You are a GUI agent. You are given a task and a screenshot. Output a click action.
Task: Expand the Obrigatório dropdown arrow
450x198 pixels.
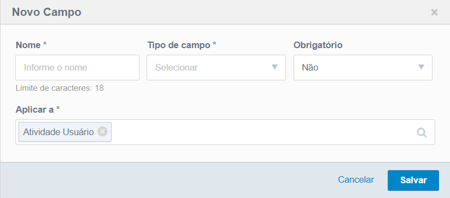[421, 67]
